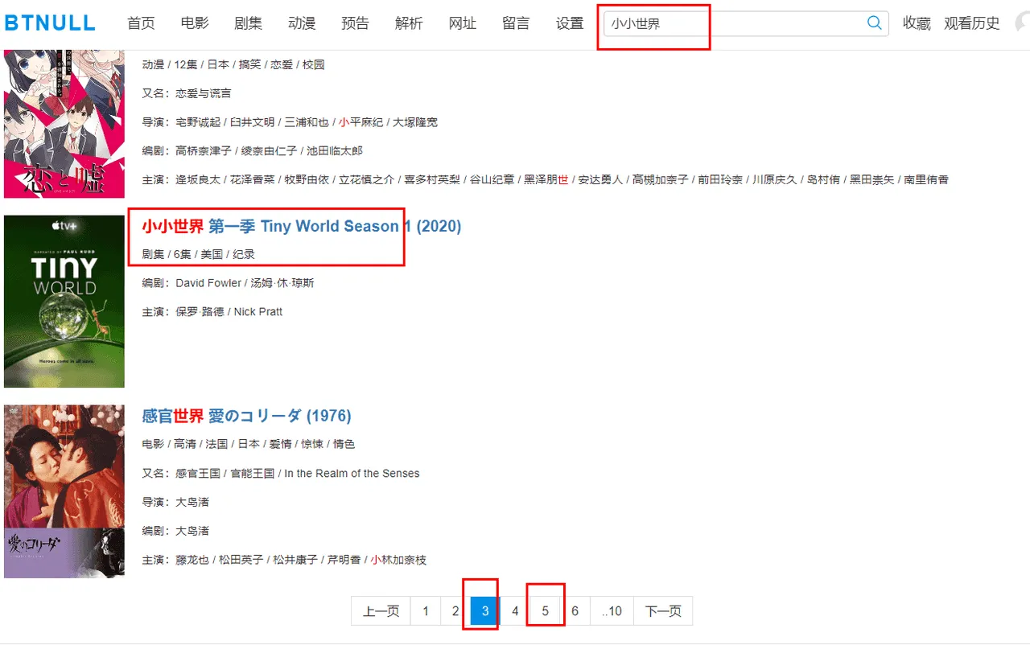Click the BTNULL site logo
The image size is (1030, 645).
click(50, 23)
